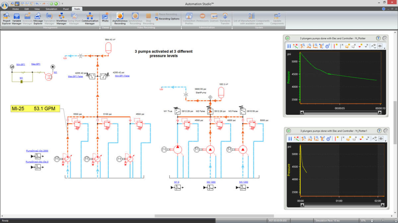Viewport: 398px width, 223px height.
Task: Click the Yt_Plotter1 time scrollbar right arrow
Action: [382, 205]
